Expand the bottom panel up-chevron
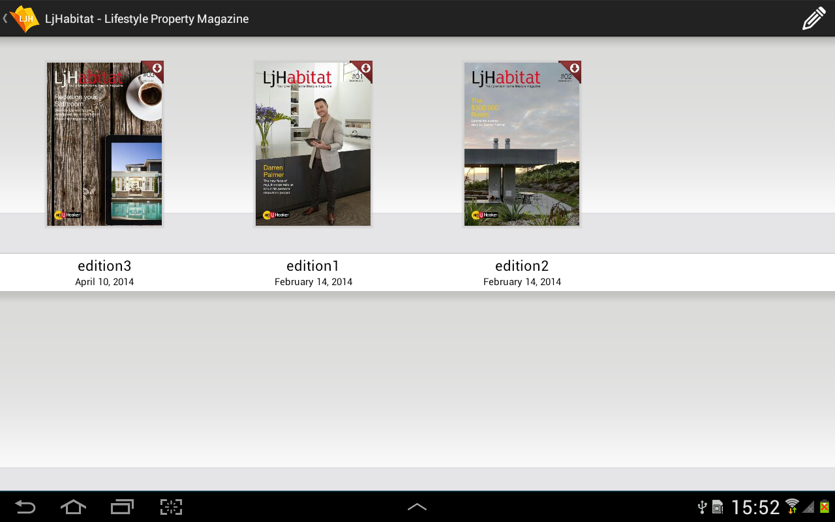Screen dimensions: 835x522 pos(417,507)
